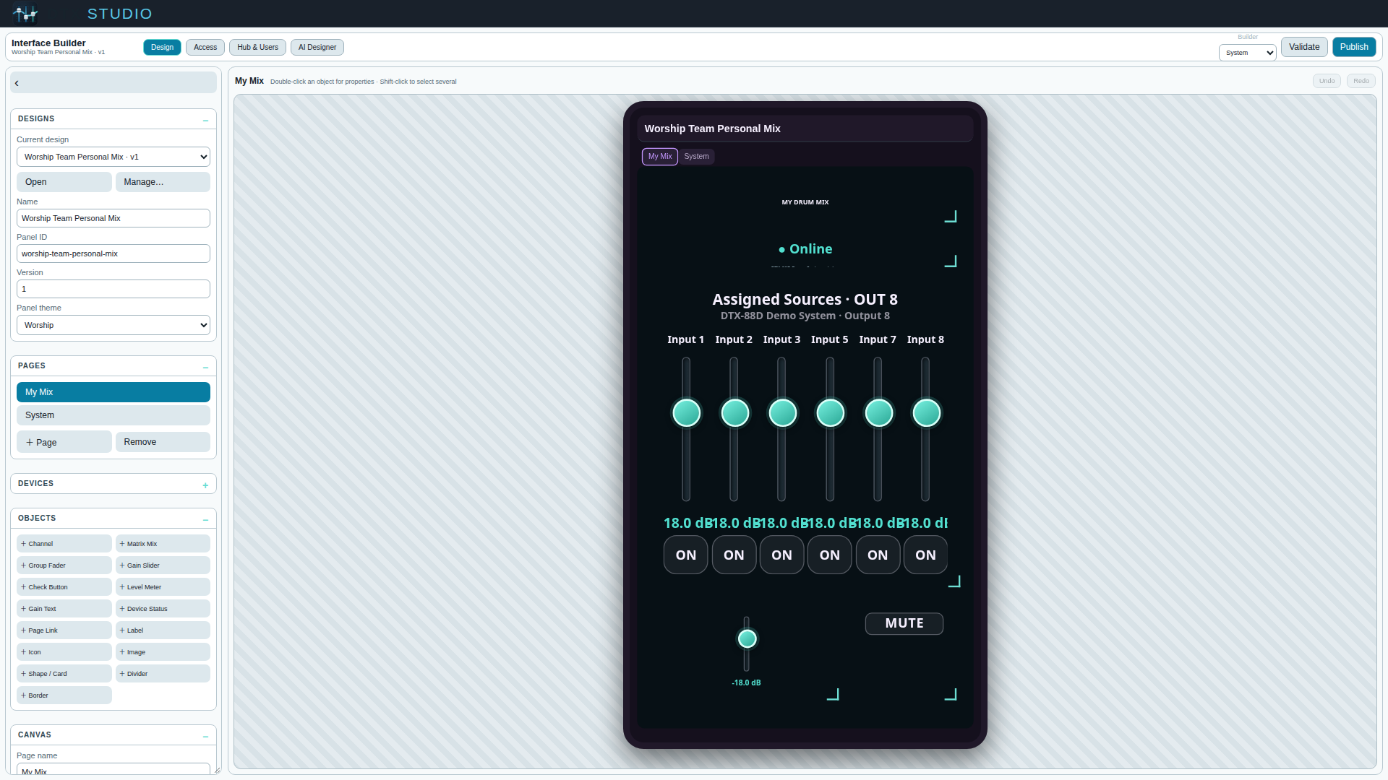Add a Divider object
1388x780 pixels.
click(x=163, y=674)
